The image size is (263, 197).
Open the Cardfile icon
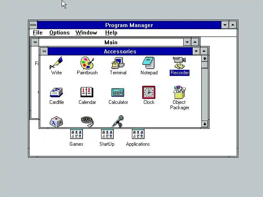coord(56,92)
